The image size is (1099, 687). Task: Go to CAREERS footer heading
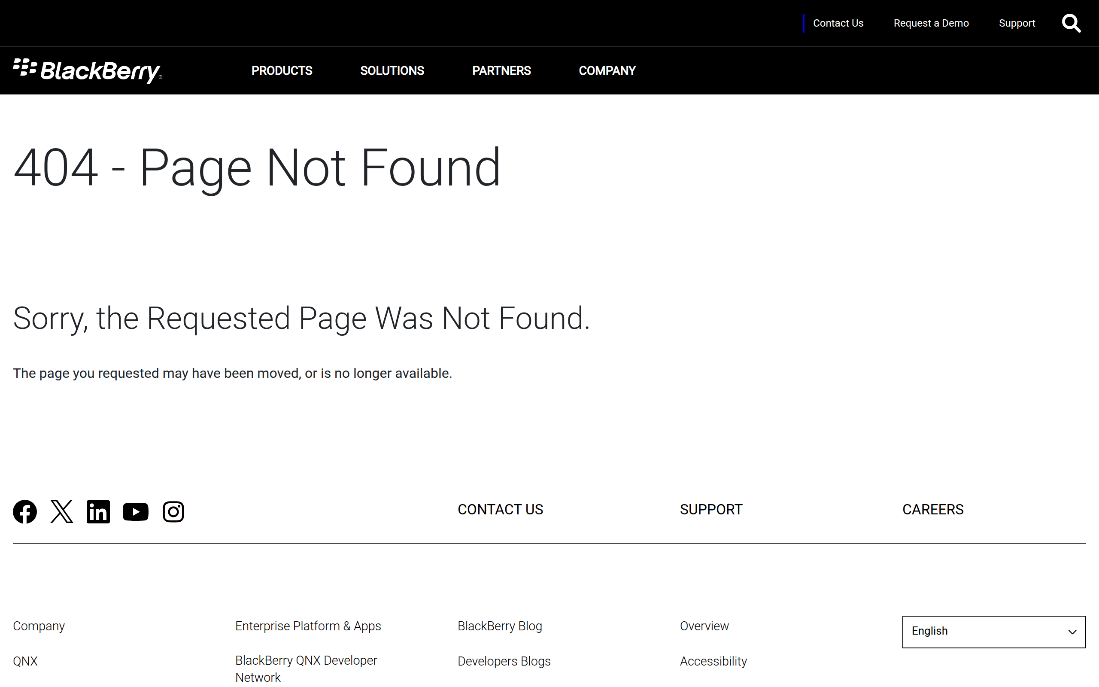click(933, 509)
